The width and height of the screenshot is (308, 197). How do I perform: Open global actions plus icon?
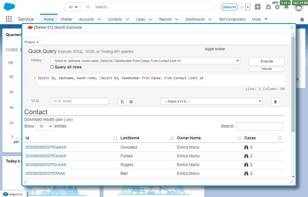click(258, 7)
